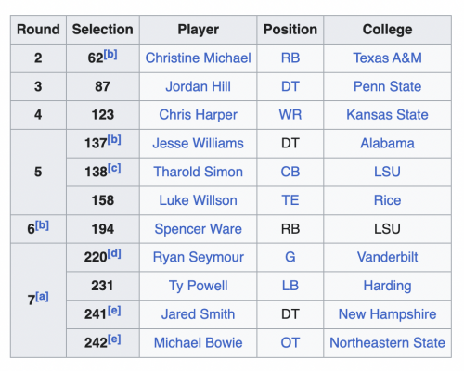Click the Chris Harper link

tap(198, 115)
